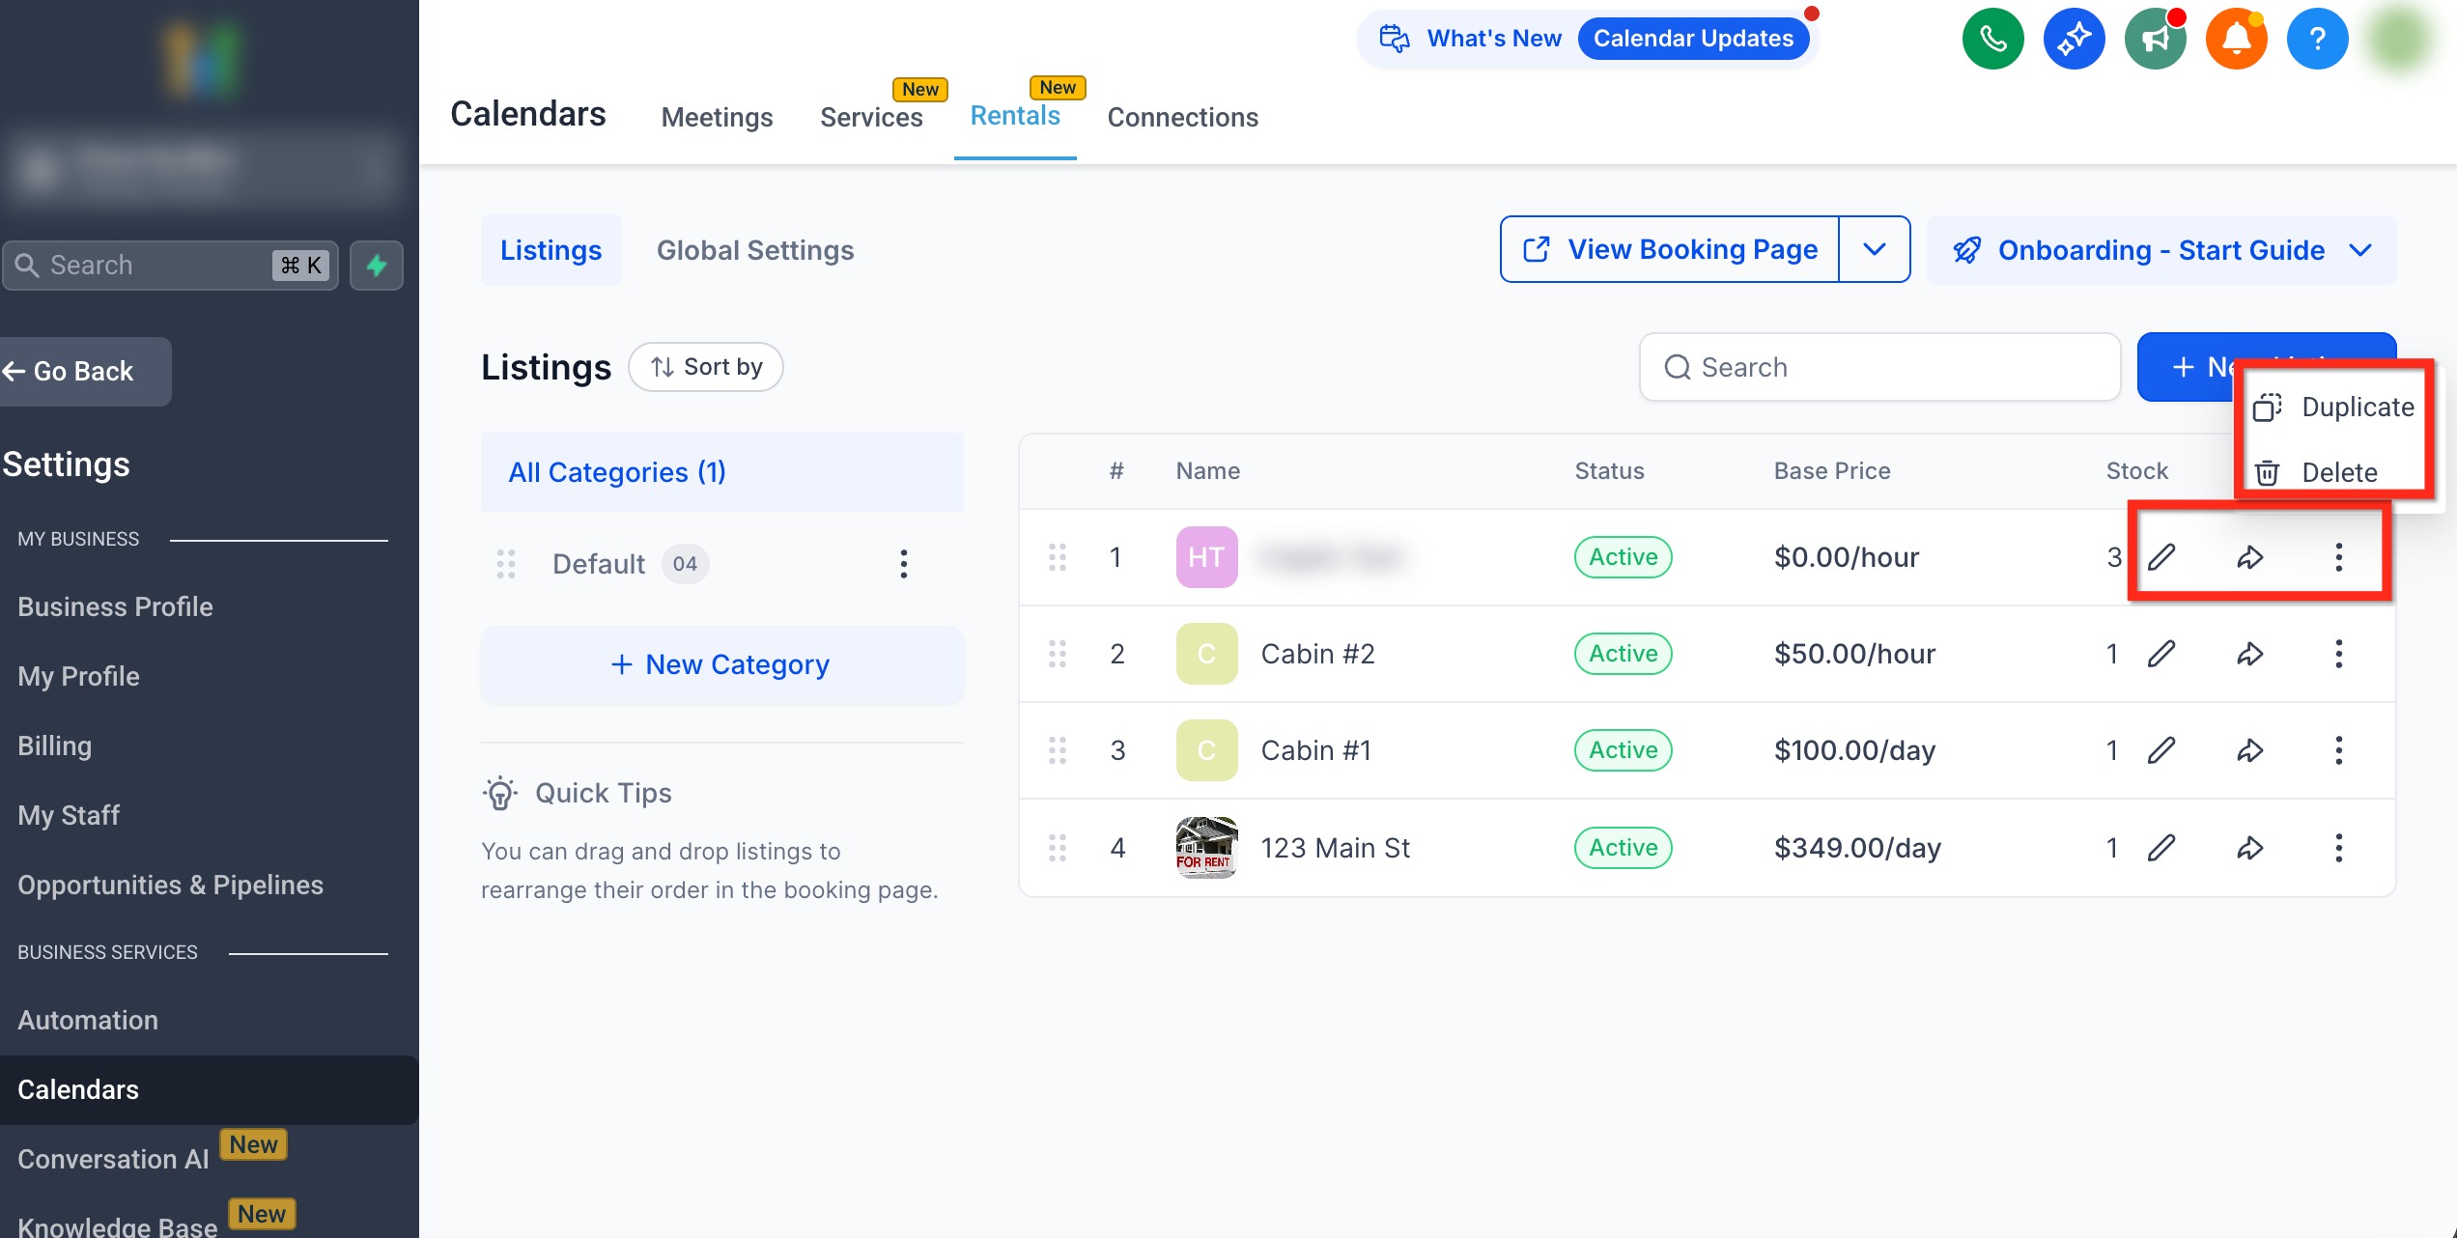Open Default category three-dot options

pos(904,564)
